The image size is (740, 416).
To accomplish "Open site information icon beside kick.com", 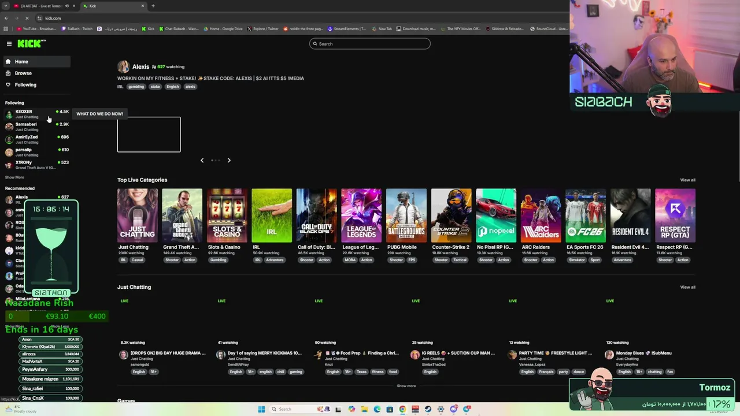I will click(x=39, y=18).
